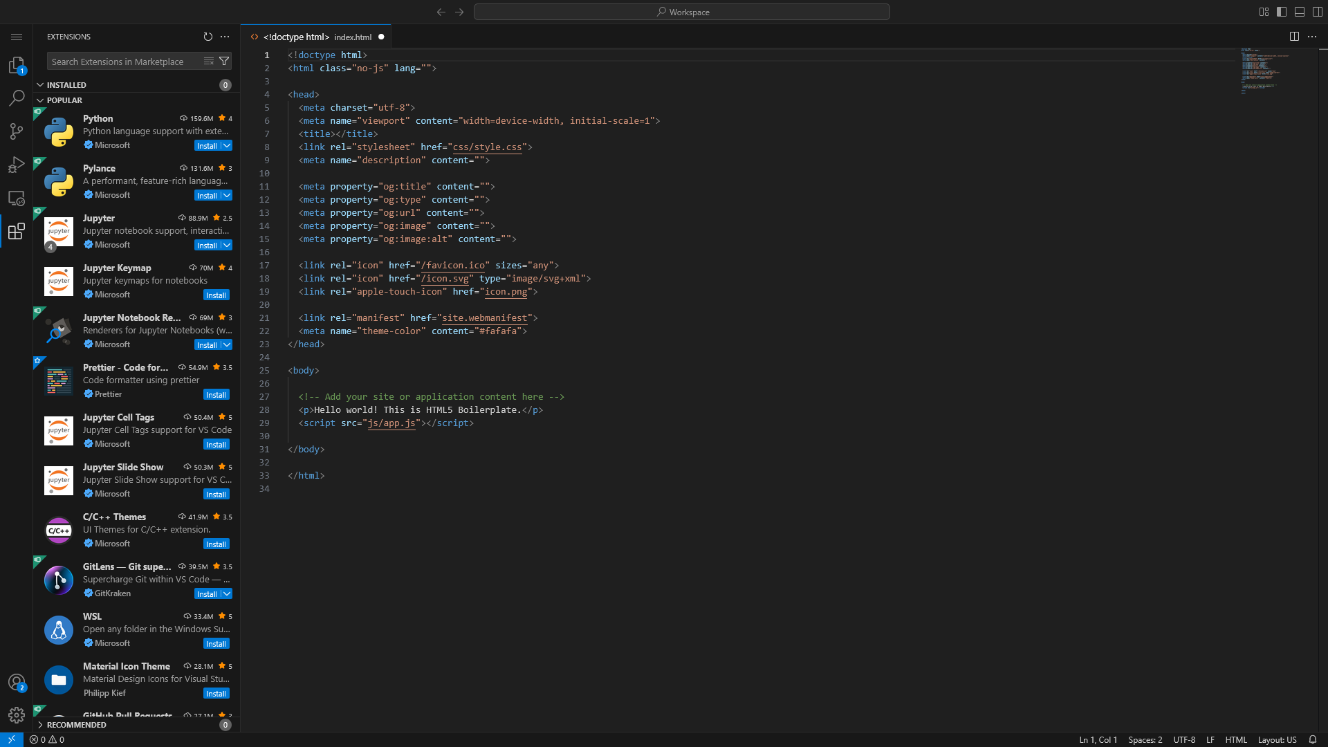This screenshot has height=747, width=1328.
Task: Click the doctype html breadcrumb
Action: 296,37
